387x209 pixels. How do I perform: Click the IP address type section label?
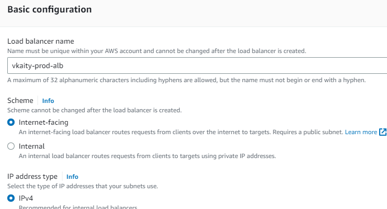pyautogui.click(x=32, y=176)
